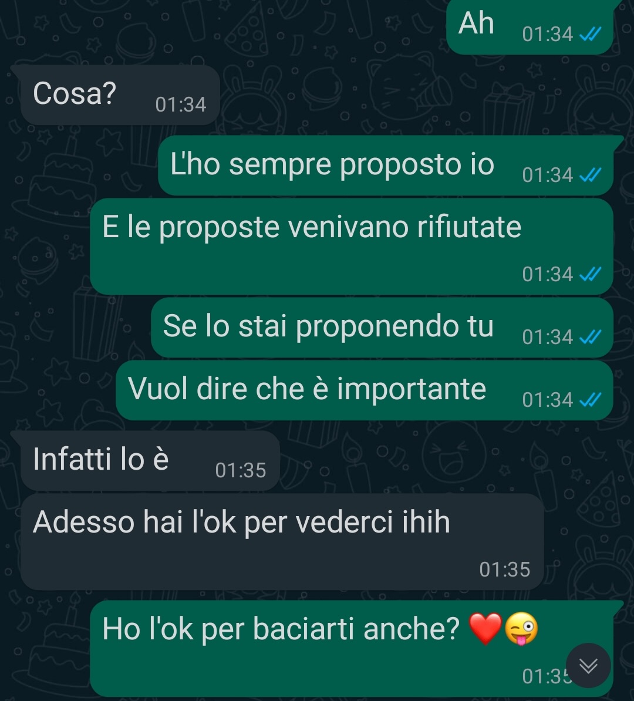This screenshot has height=701, width=634.
Task: Tap the winking tongue-out emoji
Action: [x=521, y=629]
